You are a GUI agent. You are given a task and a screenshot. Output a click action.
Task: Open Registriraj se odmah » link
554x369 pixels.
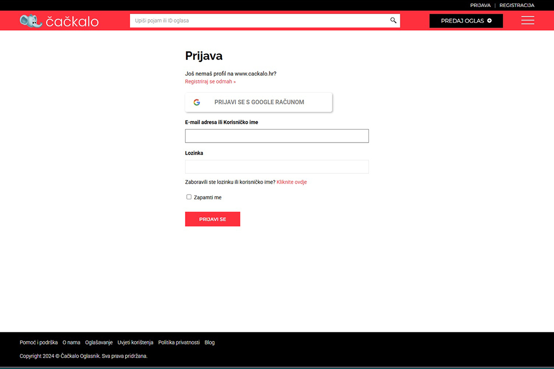210,81
